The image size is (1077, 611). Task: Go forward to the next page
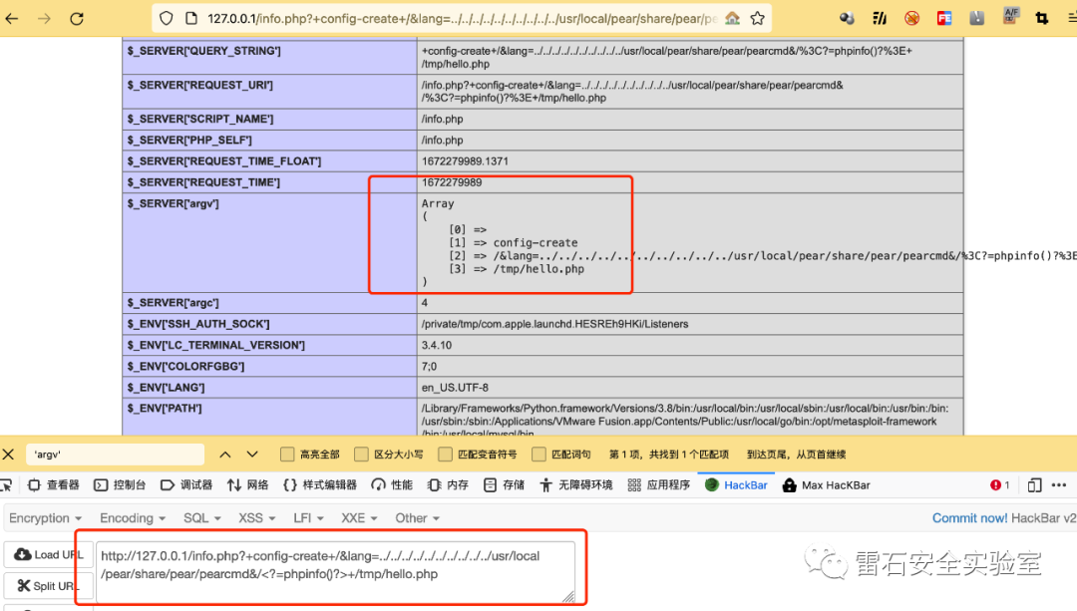pyautogui.click(x=44, y=19)
